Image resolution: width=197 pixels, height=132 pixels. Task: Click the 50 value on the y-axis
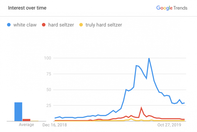(48, 90)
